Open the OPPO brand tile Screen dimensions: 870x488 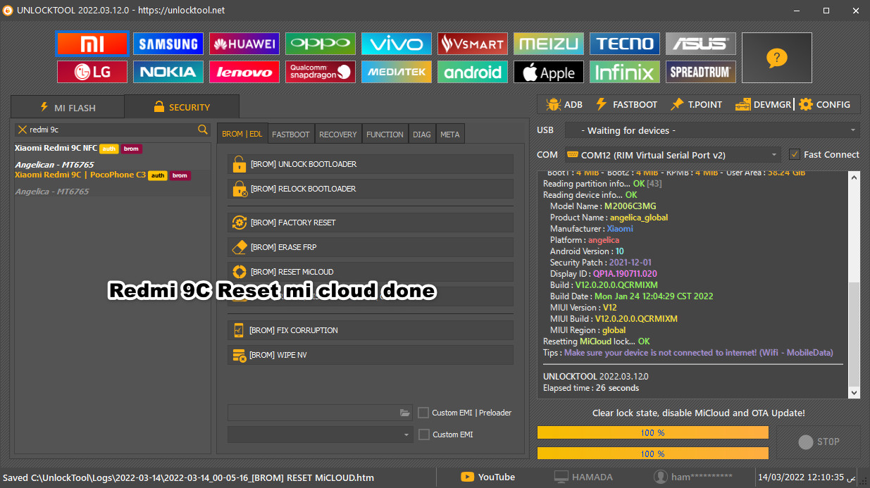321,44
